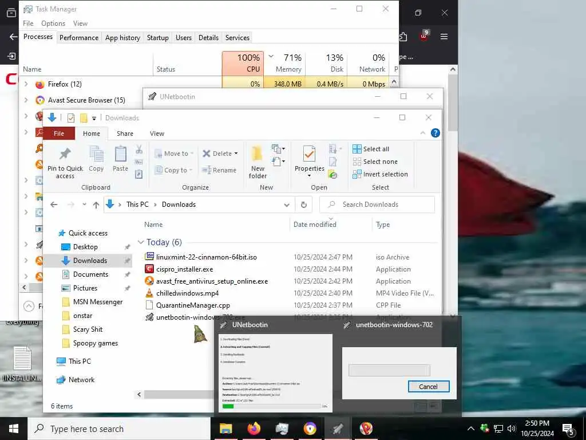586x440 pixels.
Task: Click Firefox taskbar icon
Action: tap(254, 429)
